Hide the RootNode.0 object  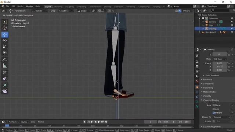pyautogui.click(x=232, y=32)
